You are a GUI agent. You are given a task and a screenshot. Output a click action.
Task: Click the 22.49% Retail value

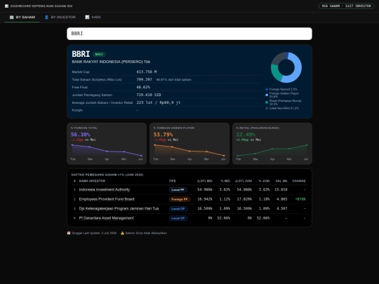(x=246, y=135)
